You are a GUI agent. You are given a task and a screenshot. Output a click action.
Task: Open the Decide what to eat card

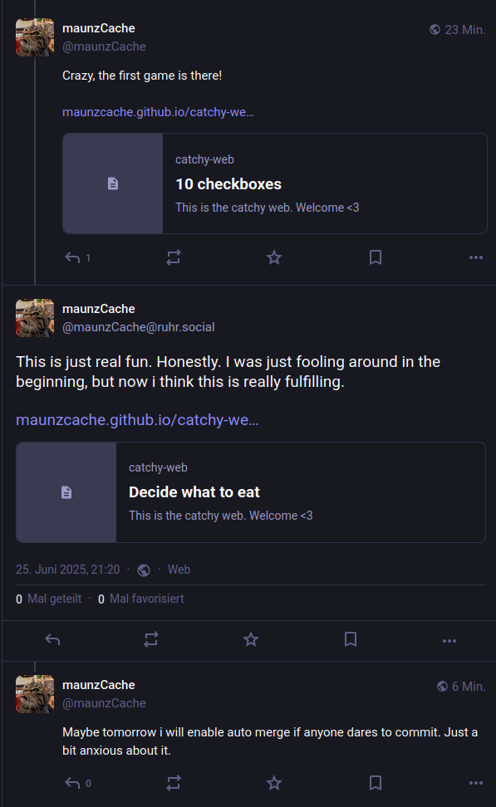[251, 492]
